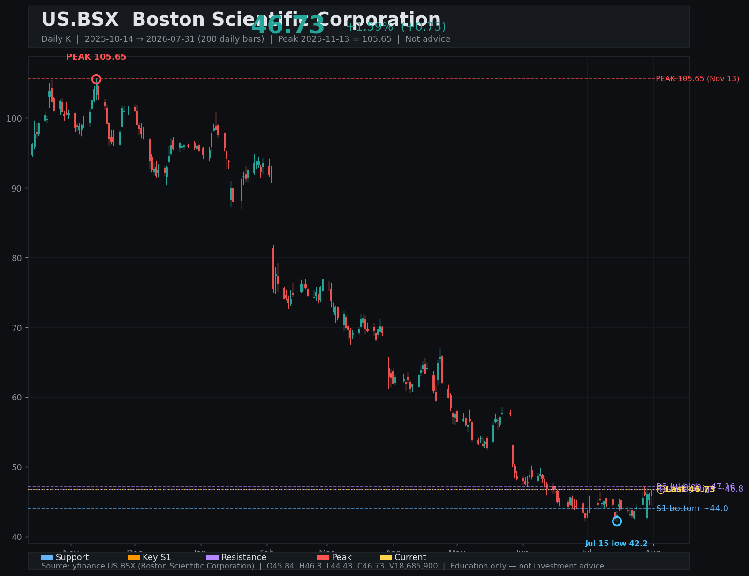Click the yellow Current legend swatch
Viewport: 749px width, 576px height.
(x=386, y=558)
